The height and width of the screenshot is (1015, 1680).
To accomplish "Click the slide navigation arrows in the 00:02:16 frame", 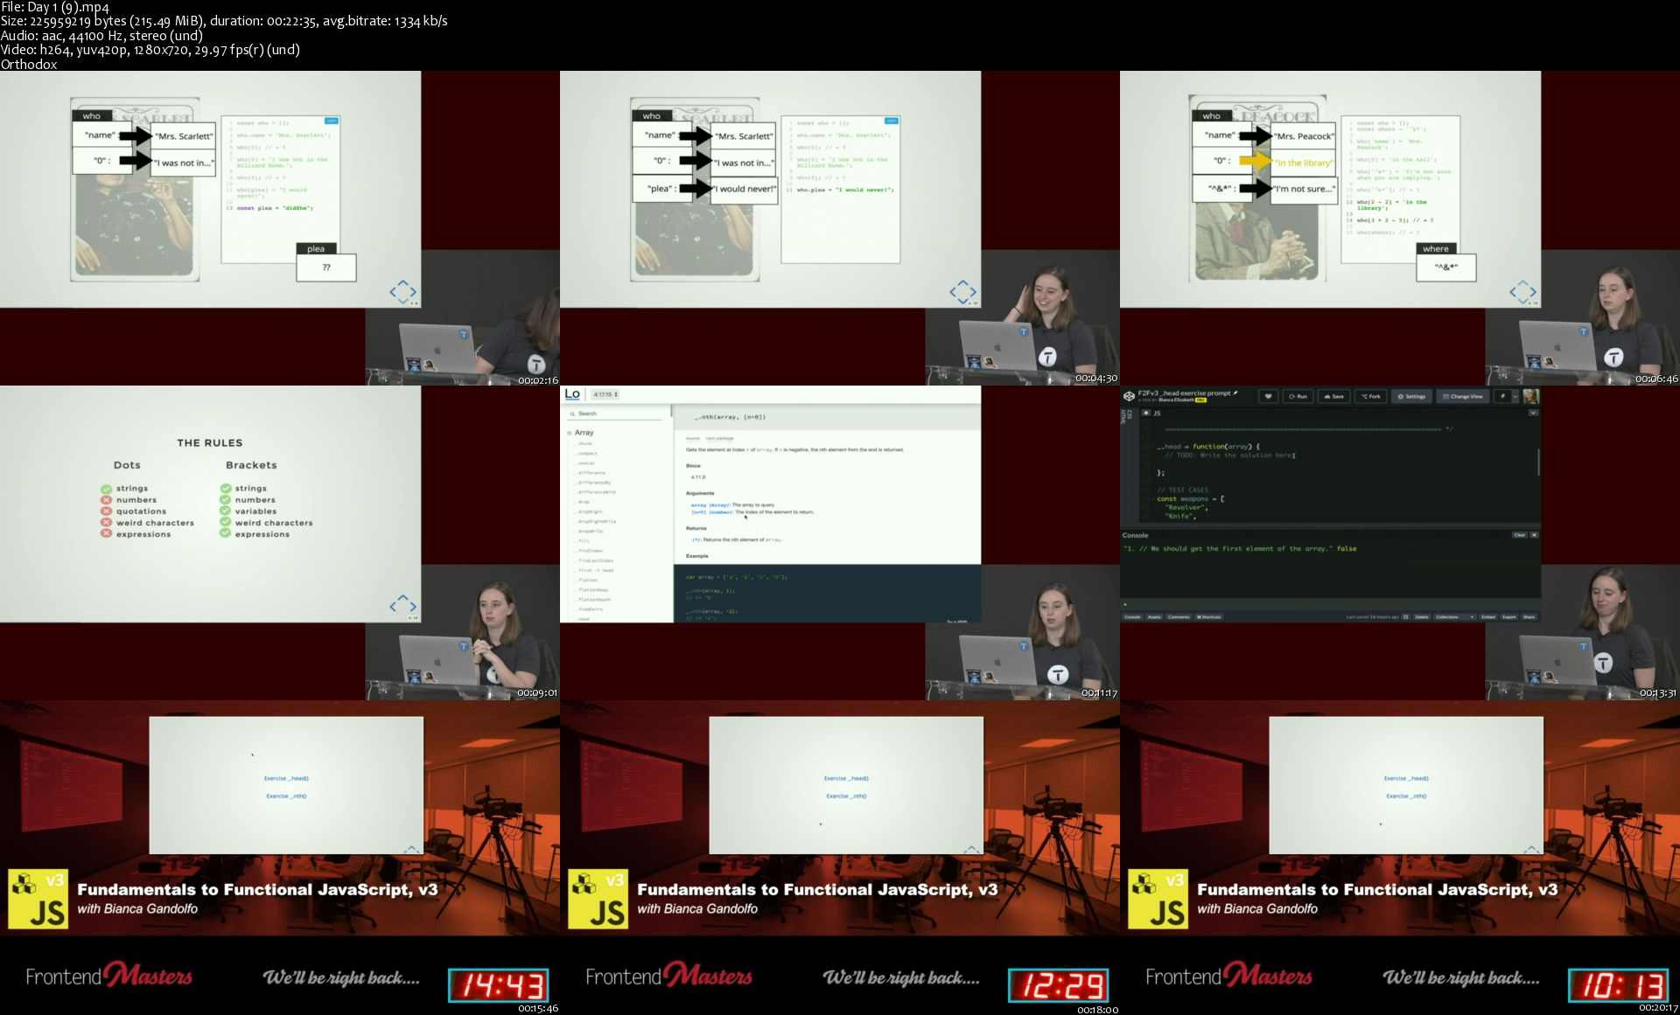I will pos(402,292).
